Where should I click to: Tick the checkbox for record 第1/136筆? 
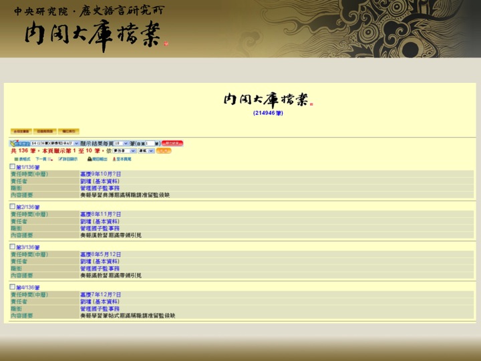(12, 166)
